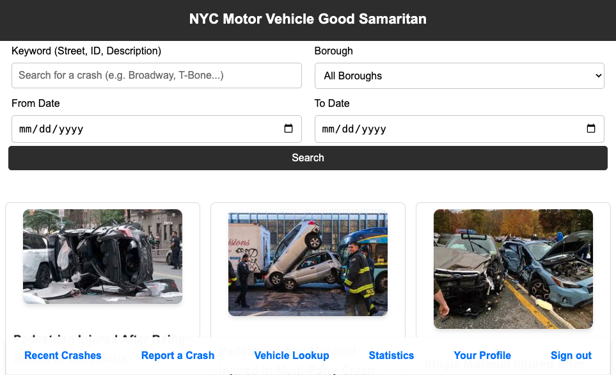This screenshot has width=616, height=375.
Task: Click the NYC Motor Vehicle Good Samaritan title
Action: 308,19
